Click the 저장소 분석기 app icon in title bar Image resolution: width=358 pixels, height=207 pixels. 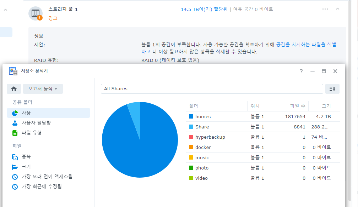(x=13, y=71)
